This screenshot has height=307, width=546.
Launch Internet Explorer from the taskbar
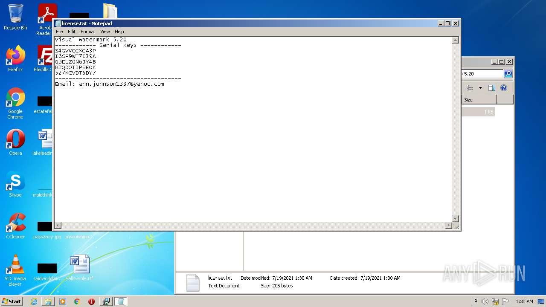tap(34, 301)
